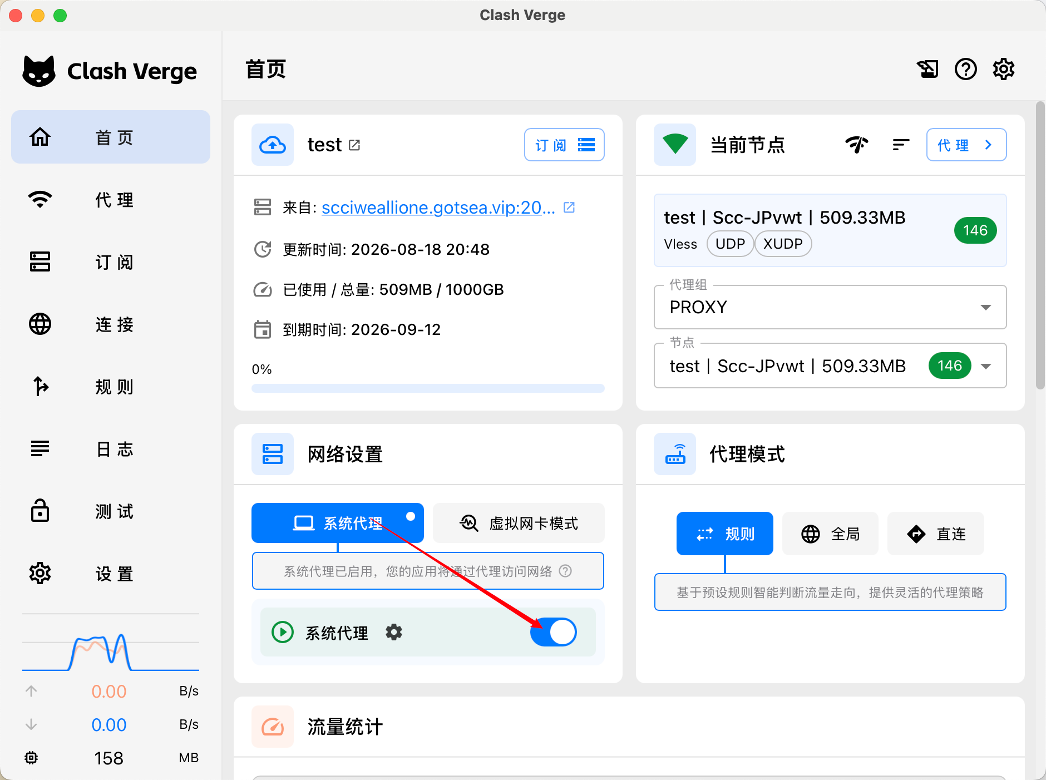This screenshot has width=1046, height=780.
Task: Open system proxy gear settings
Action: coord(394,632)
